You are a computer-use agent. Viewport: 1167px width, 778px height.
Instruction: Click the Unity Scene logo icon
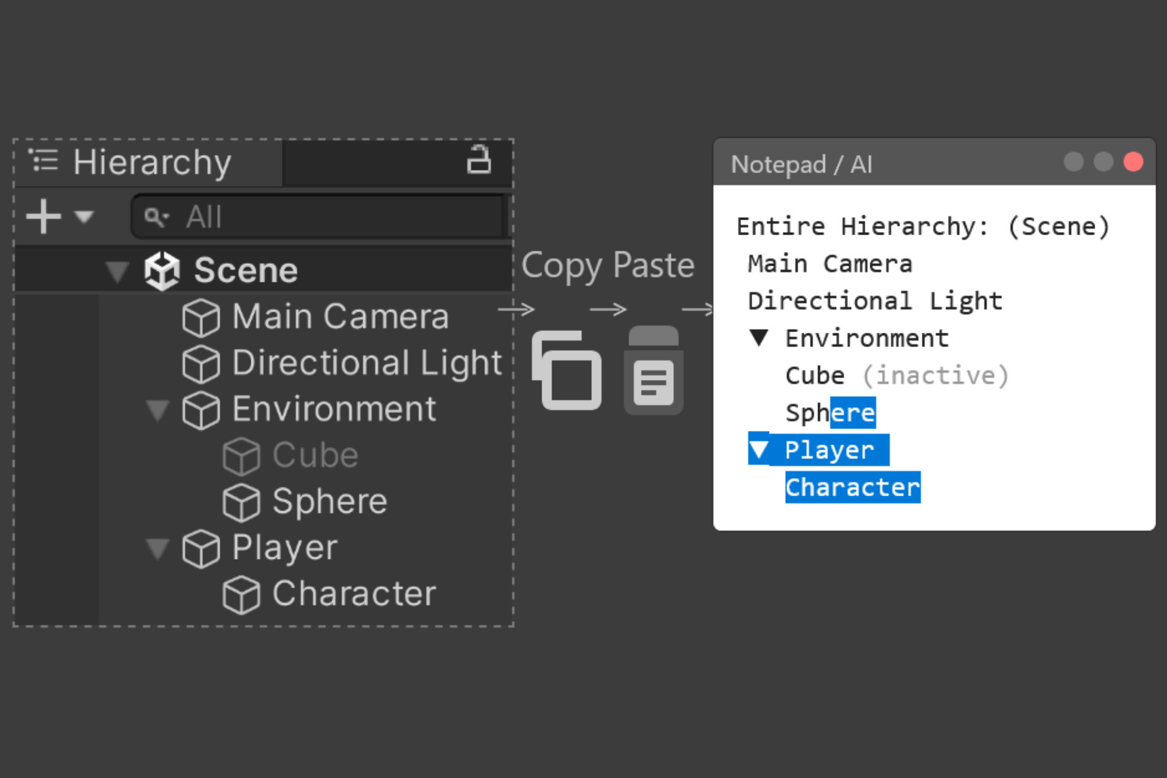pyautogui.click(x=162, y=270)
